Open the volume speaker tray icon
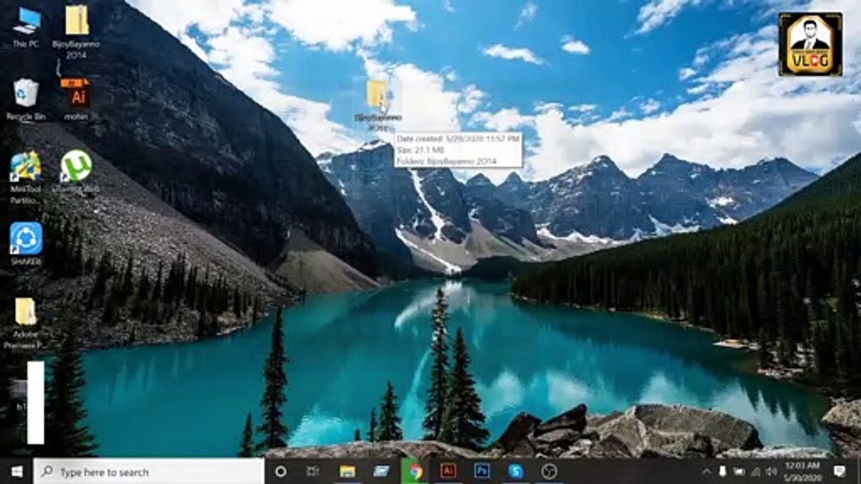Screen dimensions: 861x484 (x=772, y=471)
